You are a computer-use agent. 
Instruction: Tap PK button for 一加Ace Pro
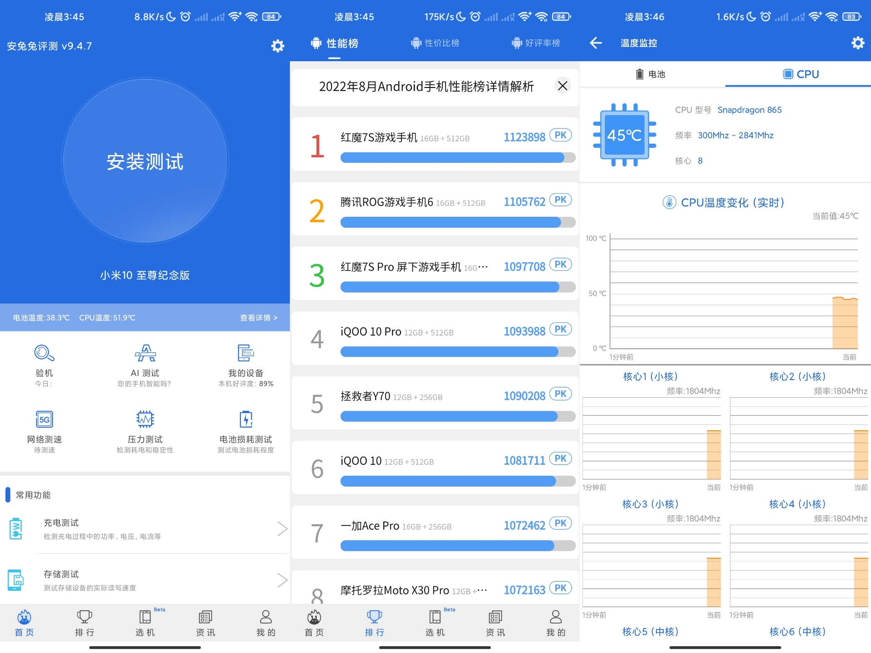[560, 523]
